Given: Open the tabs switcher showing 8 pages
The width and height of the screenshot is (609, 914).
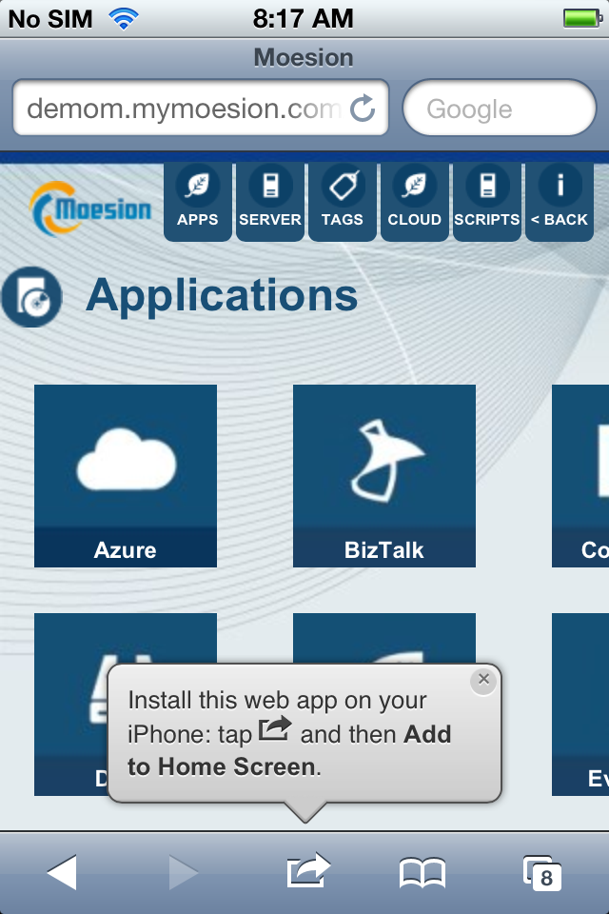Looking at the screenshot, I should click(x=542, y=873).
